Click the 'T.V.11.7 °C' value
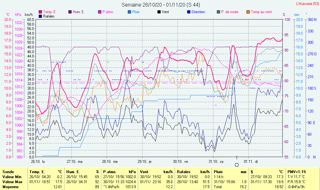 [x=296, y=177]
